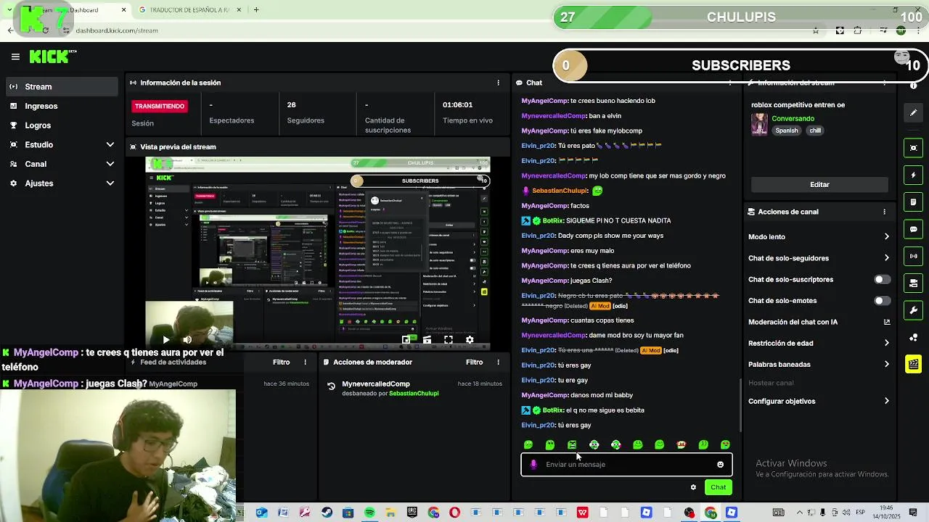
Task: Click the purple microphone icon in the message box
Action: (x=533, y=465)
